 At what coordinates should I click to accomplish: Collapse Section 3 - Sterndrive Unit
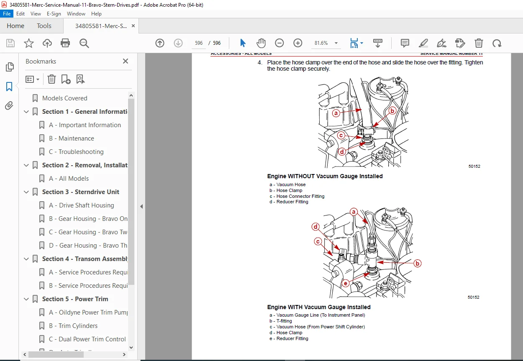point(26,192)
